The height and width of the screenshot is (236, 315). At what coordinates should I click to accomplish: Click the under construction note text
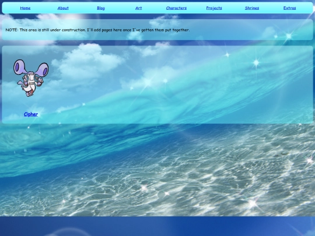point(97,30)
